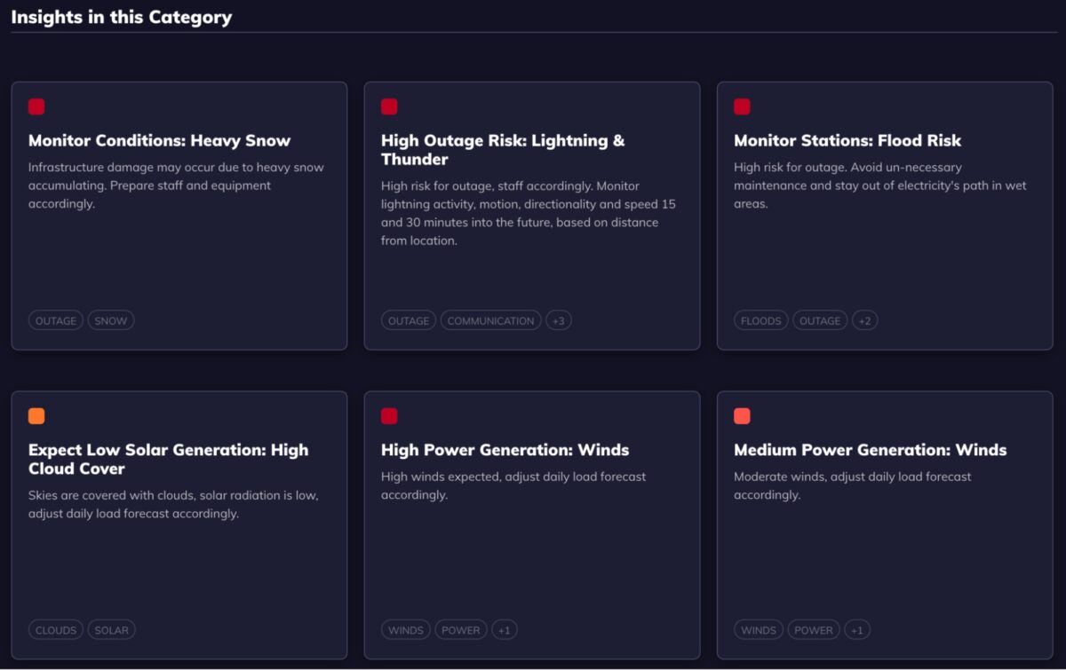Toggle the OUTAGE tag on Heavy Snow card
This screenshot has height=670, width=1066.
55,320
